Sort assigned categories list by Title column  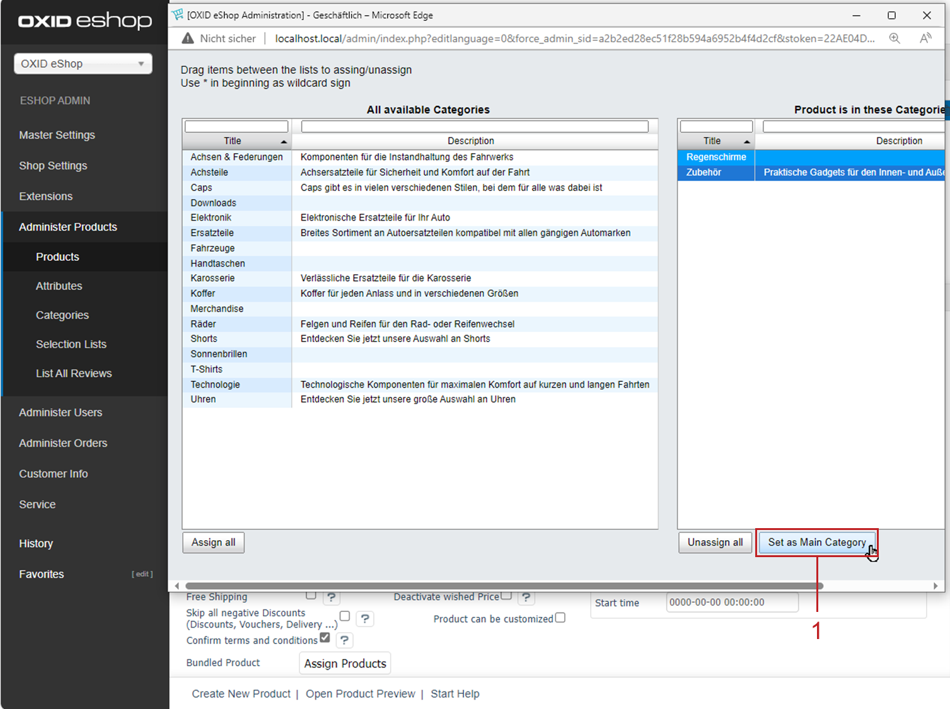(x=716, y=141)
